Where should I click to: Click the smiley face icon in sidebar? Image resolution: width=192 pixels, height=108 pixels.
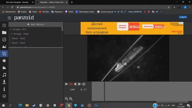point(4,96)
